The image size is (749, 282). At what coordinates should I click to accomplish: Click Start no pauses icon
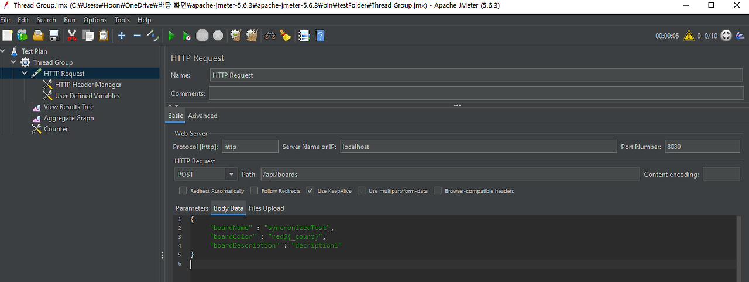[187, 36]
